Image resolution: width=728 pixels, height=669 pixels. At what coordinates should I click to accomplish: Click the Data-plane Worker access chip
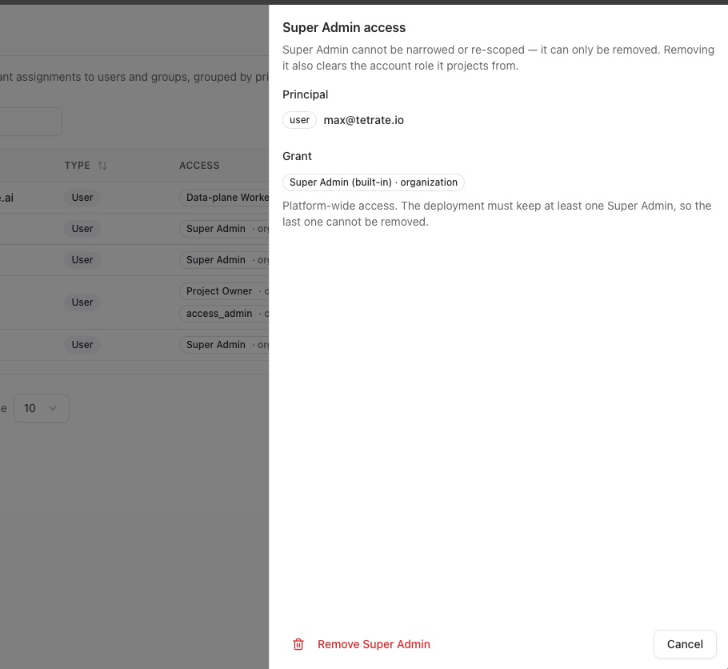point(224,198)
